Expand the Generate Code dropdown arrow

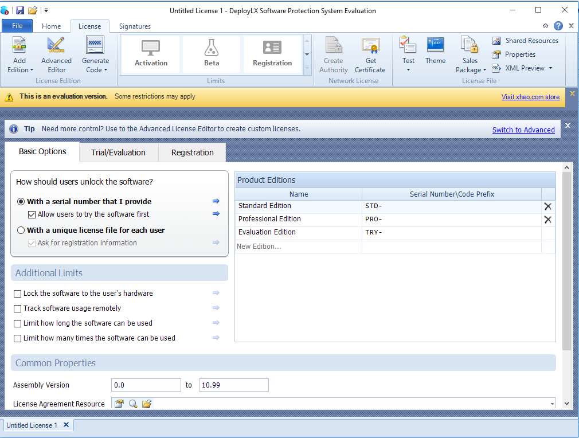(x=105, y=70)
